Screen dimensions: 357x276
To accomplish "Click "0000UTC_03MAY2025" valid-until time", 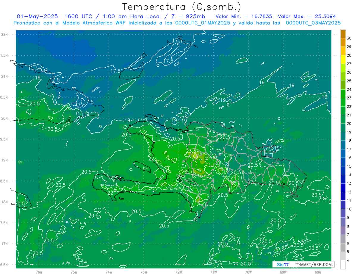I will click(x=313, y=23).
